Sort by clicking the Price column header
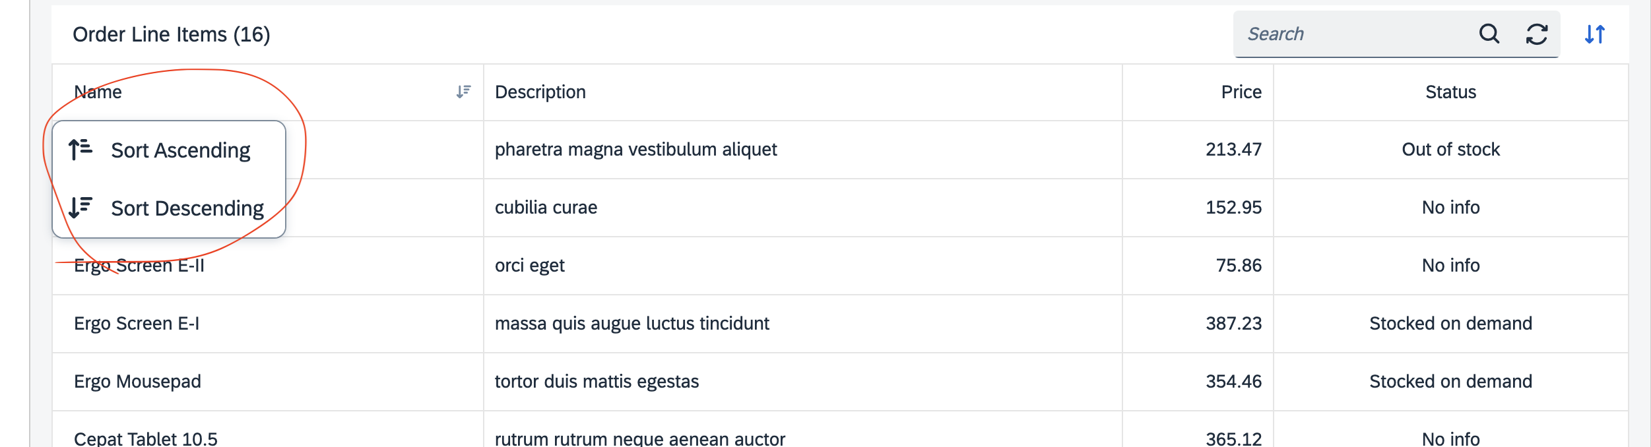Screen dimensions: 1651x447 pos(1241,92)
